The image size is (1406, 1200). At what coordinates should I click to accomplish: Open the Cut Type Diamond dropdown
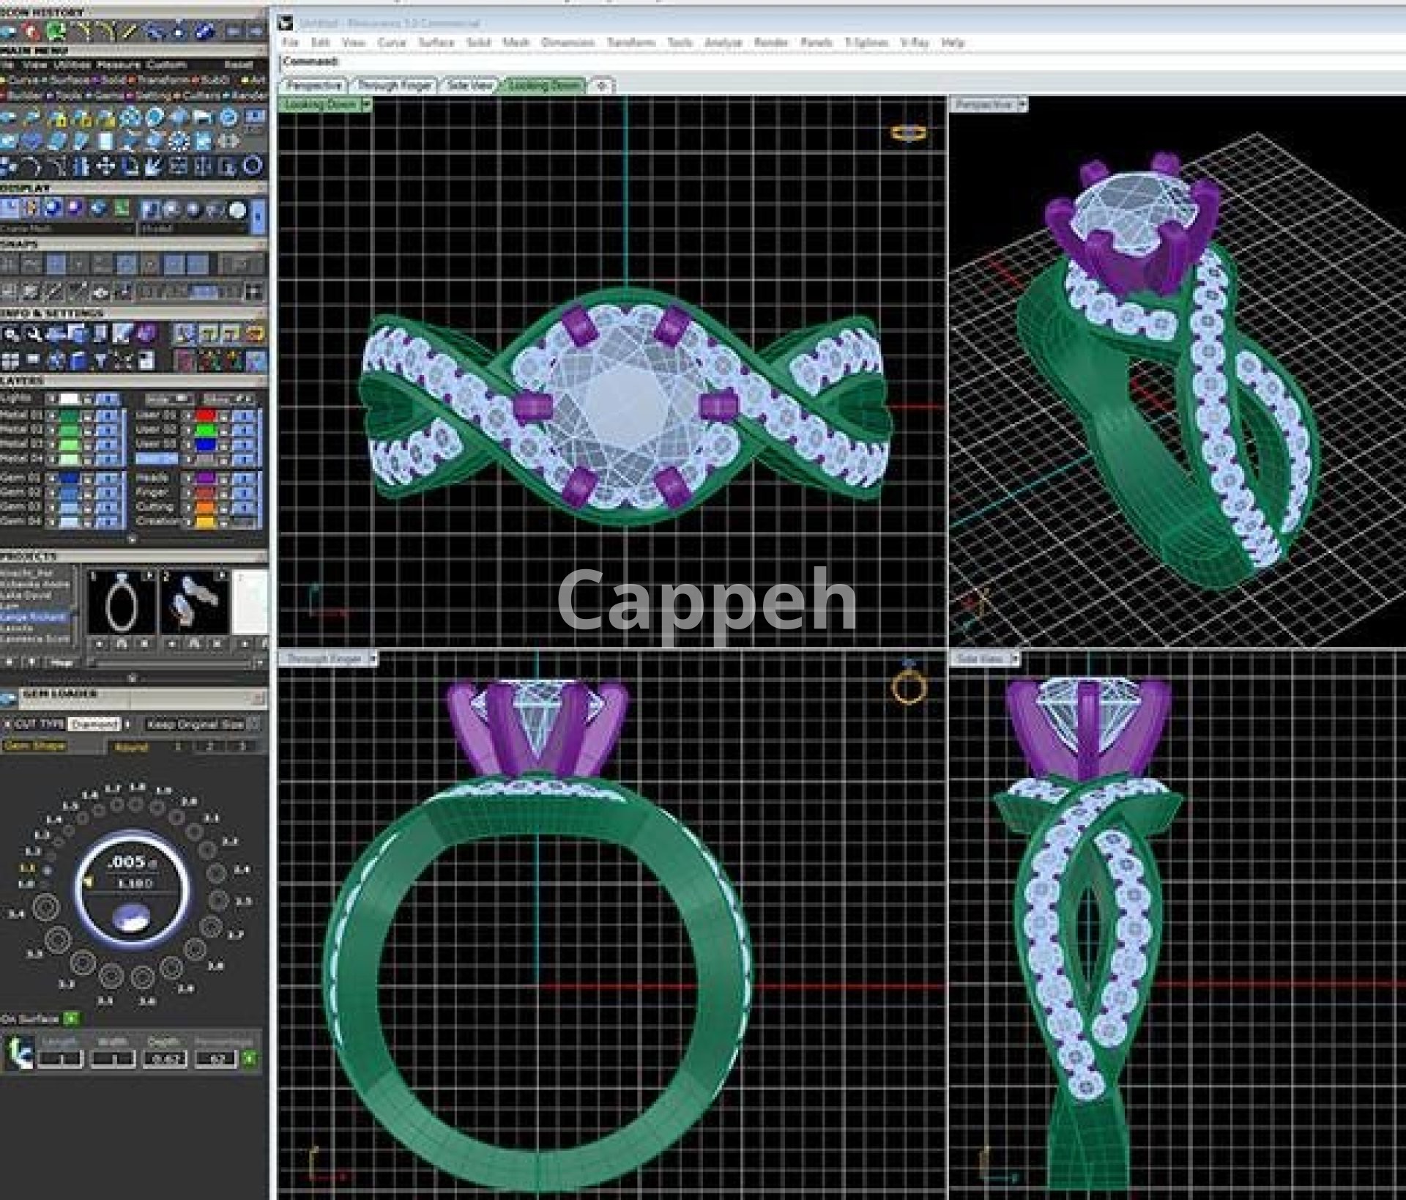pos(94,724)
